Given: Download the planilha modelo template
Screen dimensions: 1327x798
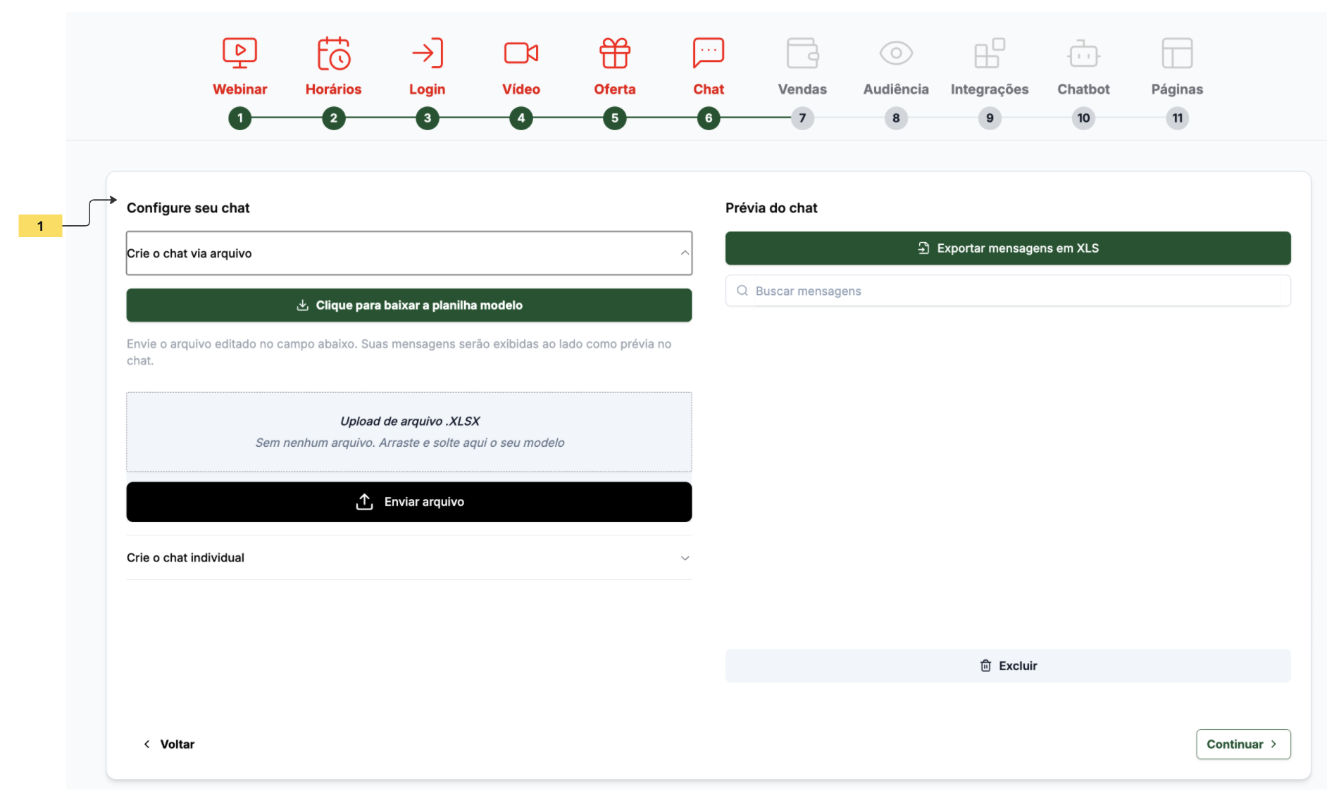Looking at the screenshot, I should coord(409,305).
